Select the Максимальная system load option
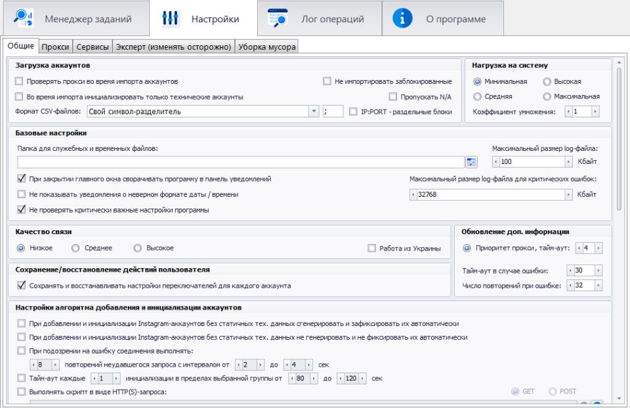 tap(547, 96)
